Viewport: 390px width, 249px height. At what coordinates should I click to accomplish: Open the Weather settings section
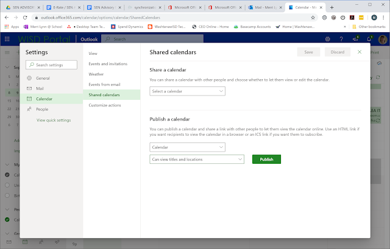point(97,74)
